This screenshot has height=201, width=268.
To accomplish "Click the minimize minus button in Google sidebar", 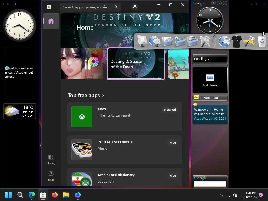I will [x=225, y=3].
